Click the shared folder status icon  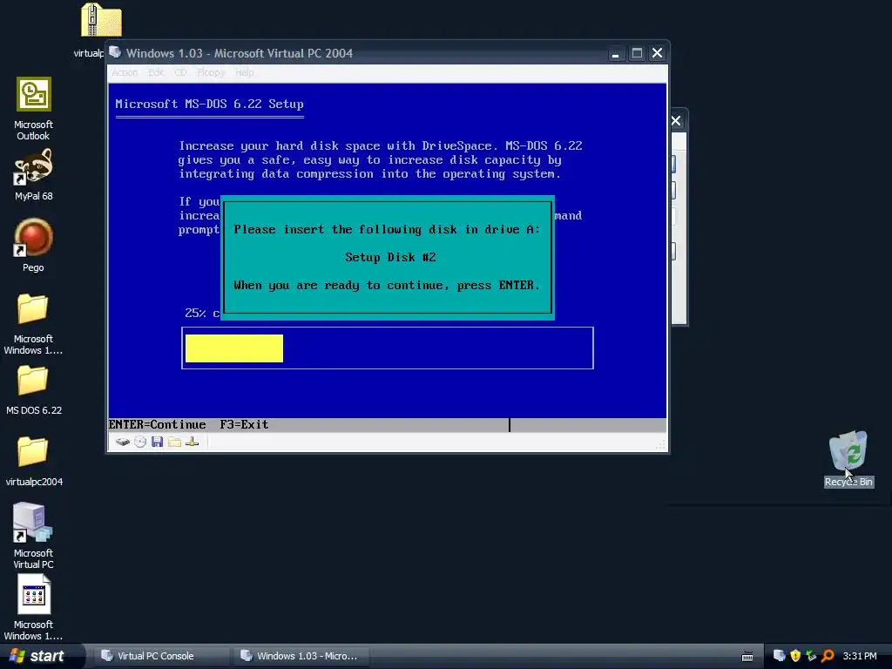point(174,442)
